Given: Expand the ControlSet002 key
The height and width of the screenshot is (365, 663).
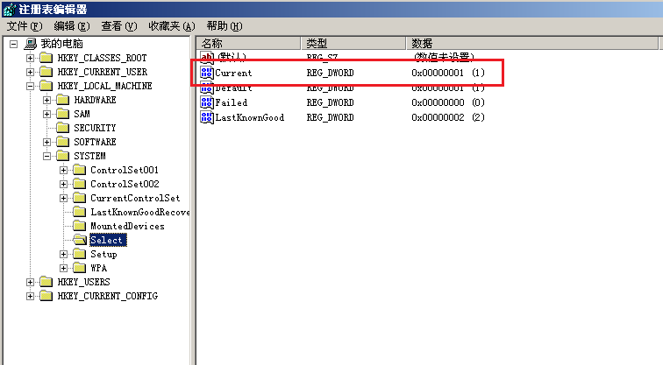Looking at the screenshot, I should pos(63,184).
